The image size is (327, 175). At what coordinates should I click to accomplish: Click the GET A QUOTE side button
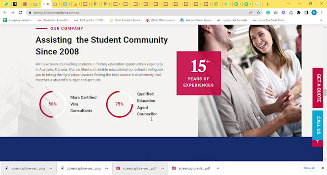(x=317, y=88)
